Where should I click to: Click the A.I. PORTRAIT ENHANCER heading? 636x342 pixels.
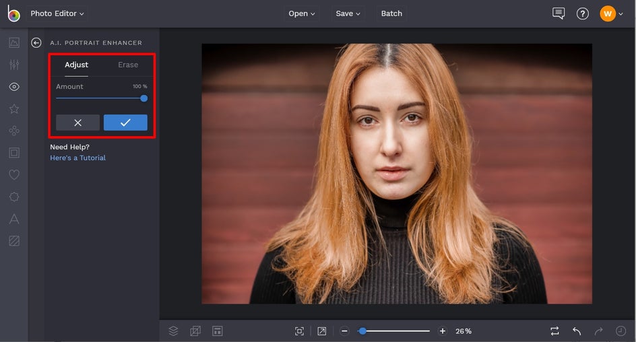(96, 42)
